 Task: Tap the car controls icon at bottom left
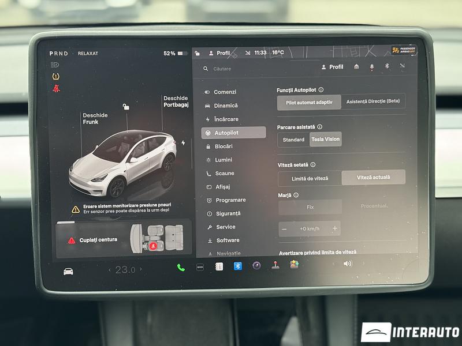pyautogui.click(x=68, y=271)
